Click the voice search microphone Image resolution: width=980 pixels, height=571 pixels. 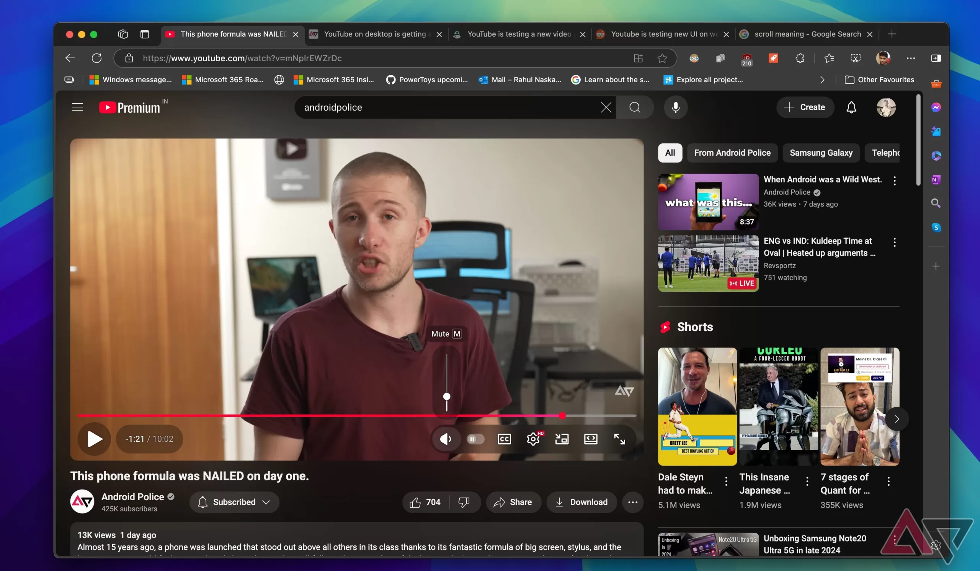pyautogui.click(x=676, y=107)
